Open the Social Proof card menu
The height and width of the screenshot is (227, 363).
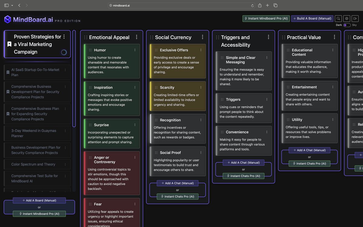pos(201,153)
